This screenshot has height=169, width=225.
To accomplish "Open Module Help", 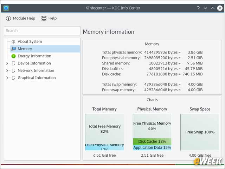I will [x=20, y=18].
